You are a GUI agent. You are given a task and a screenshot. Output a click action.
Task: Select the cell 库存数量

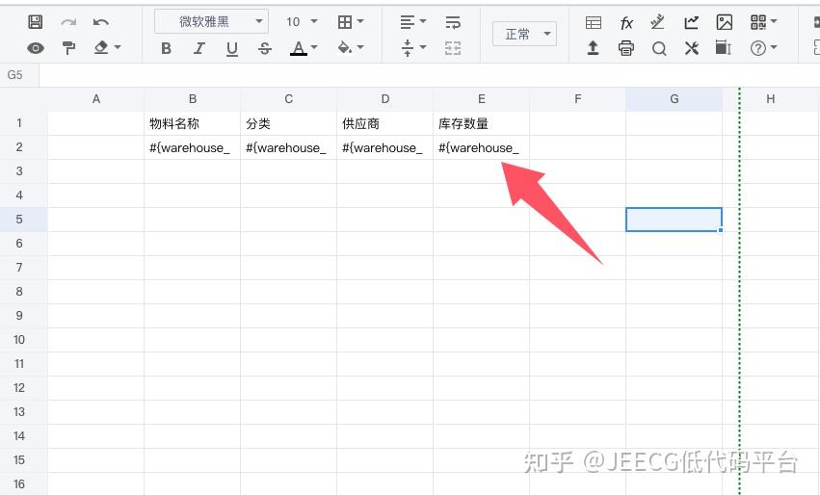pyautogui.click(x=481, y=123)
